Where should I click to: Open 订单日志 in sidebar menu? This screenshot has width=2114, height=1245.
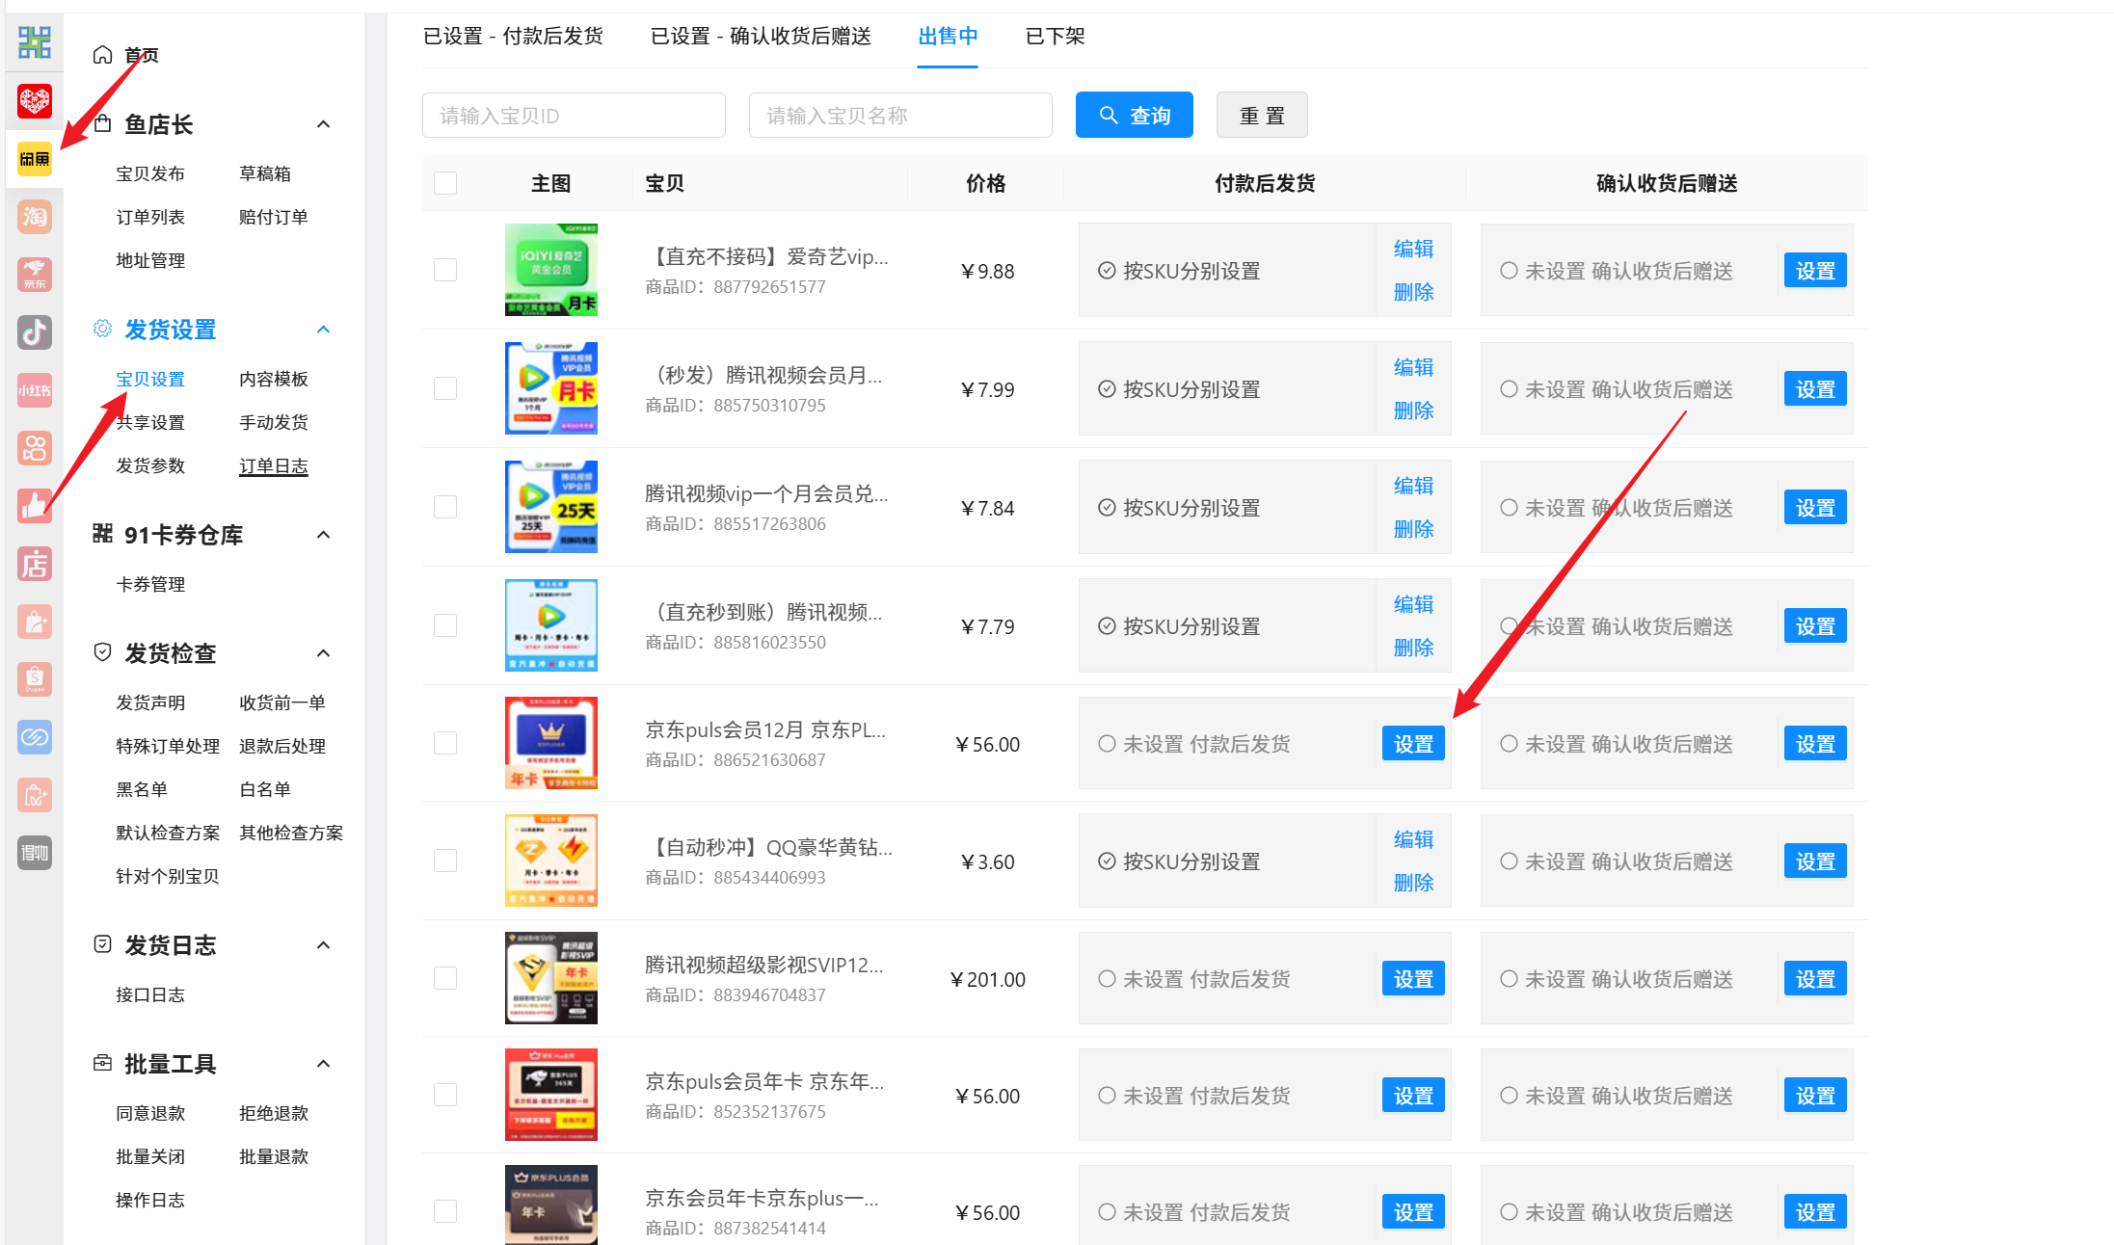(x=274, y=465)
